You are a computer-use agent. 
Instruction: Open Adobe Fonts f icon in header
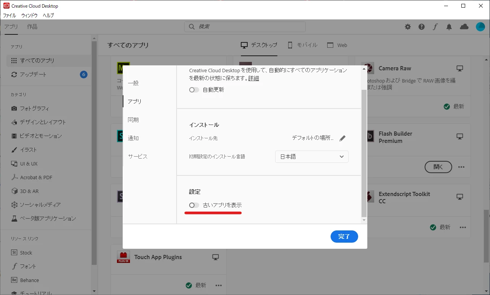pyautogui.click(x=435, y=27)
